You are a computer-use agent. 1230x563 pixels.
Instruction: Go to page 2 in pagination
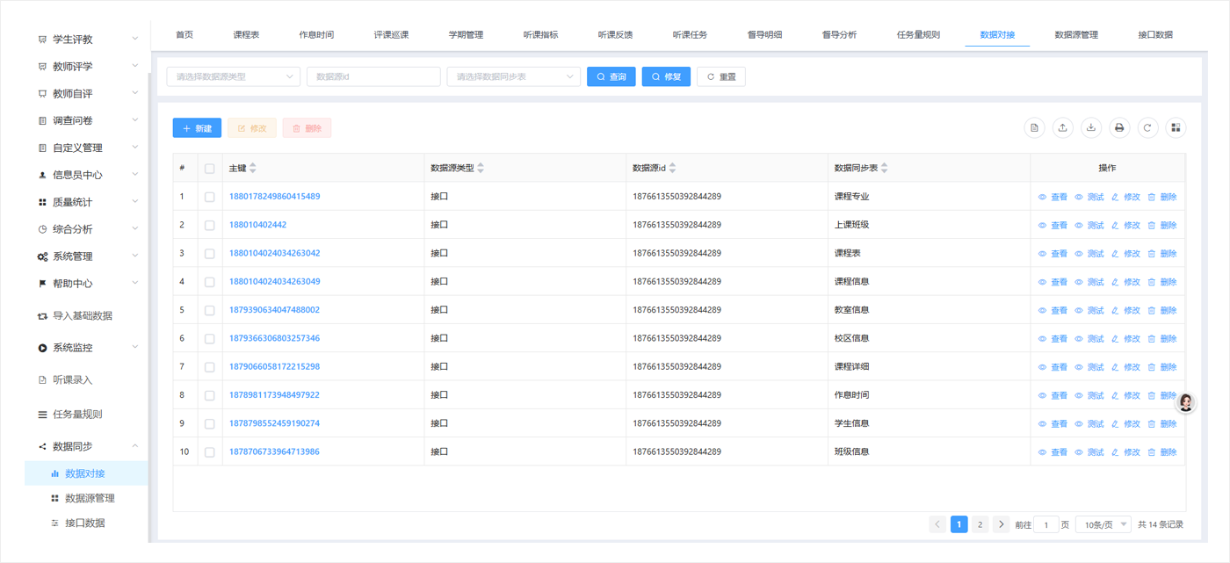[x=980, y=524]
